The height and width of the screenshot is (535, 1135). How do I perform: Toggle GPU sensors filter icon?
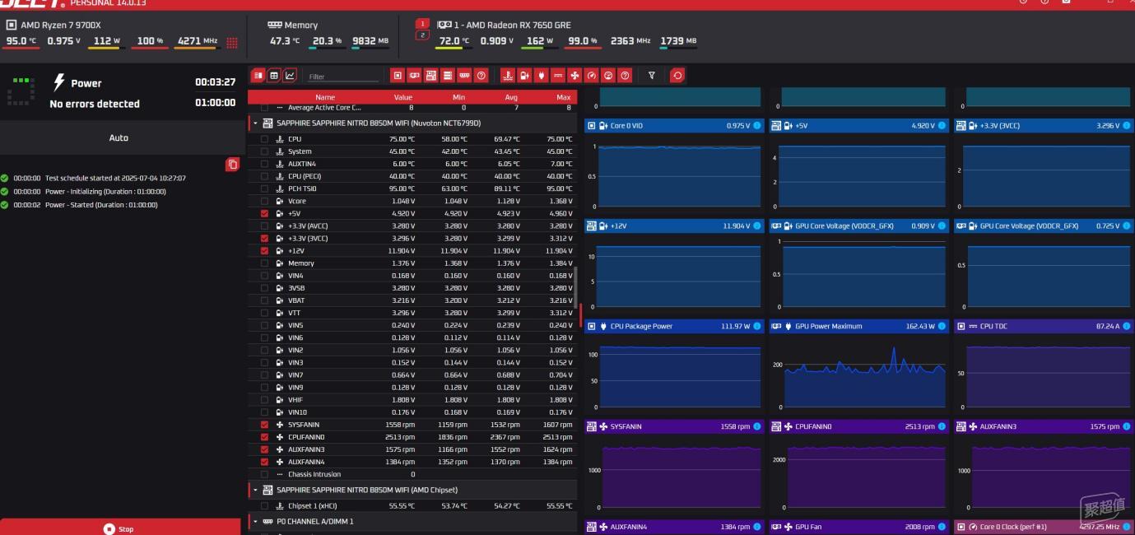(x=415, y=76)
